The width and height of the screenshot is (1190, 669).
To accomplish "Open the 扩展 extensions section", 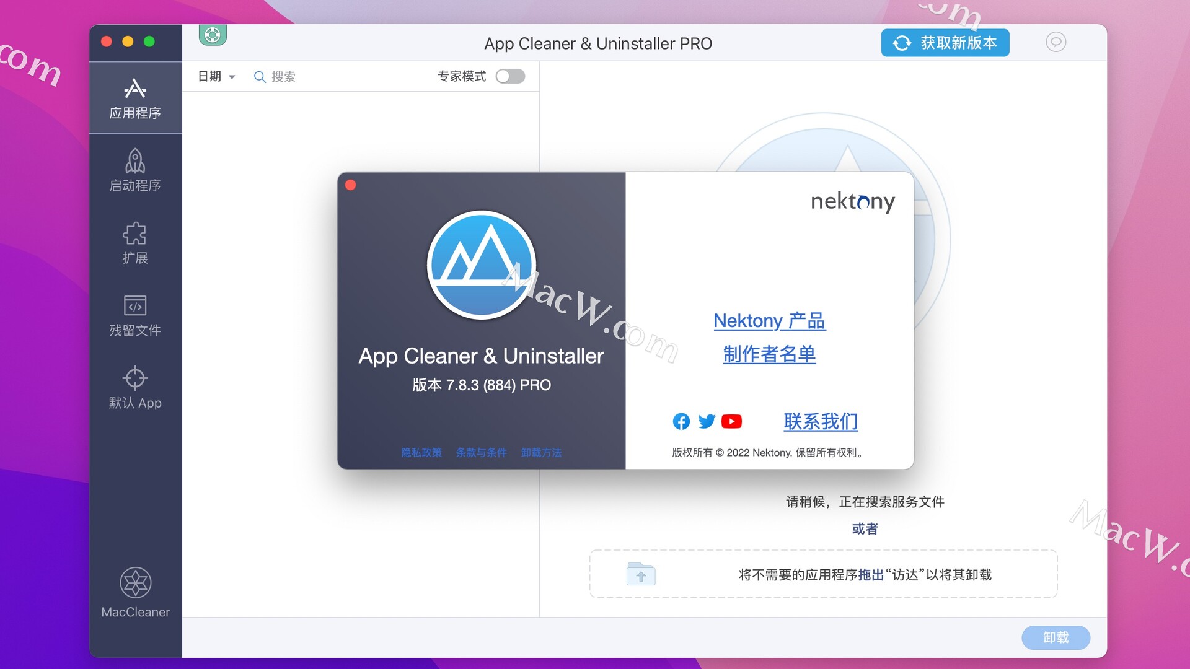I will tap(135, 243).
